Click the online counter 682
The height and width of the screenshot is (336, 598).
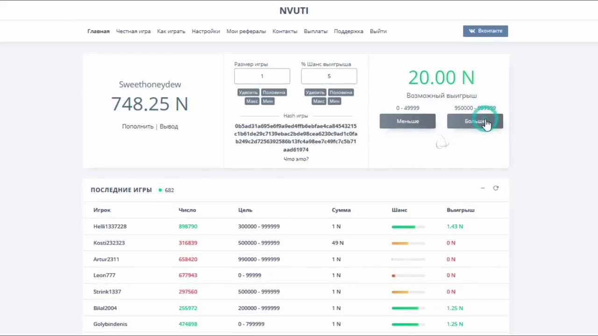169,190
